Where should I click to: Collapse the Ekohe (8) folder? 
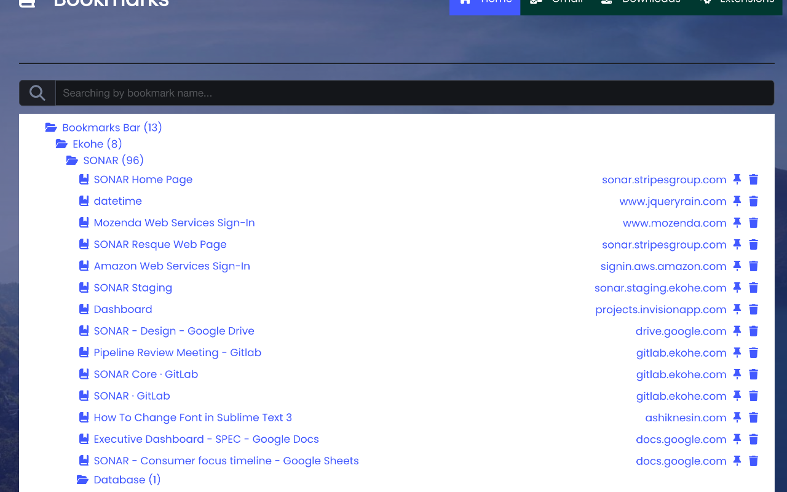pyautogui.click(x=97, y=143)
